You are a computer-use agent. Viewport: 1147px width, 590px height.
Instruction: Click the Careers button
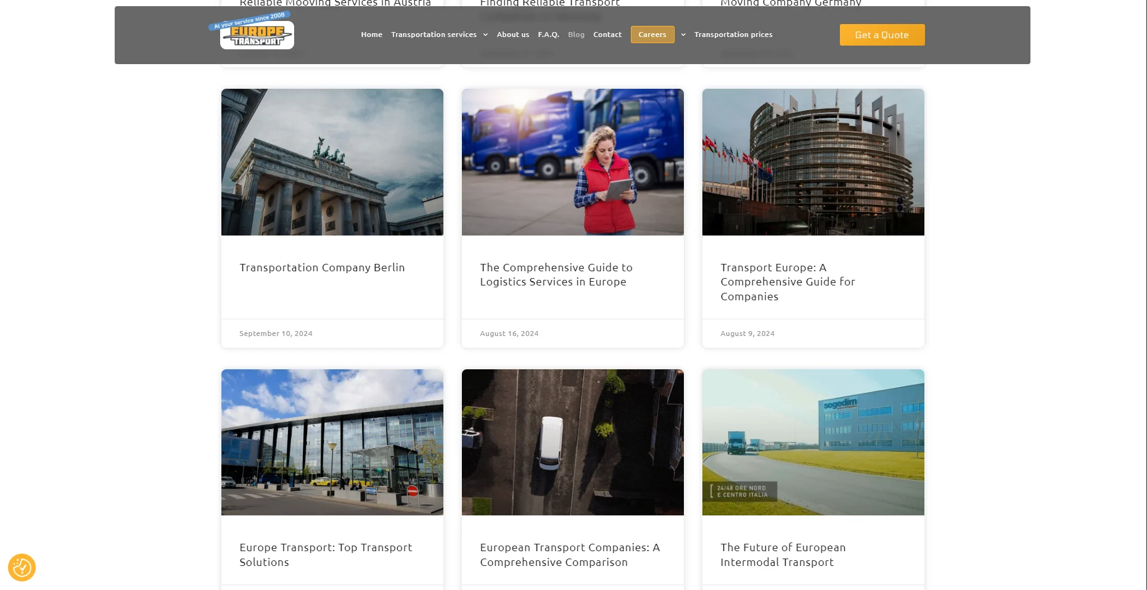point(652,35)
